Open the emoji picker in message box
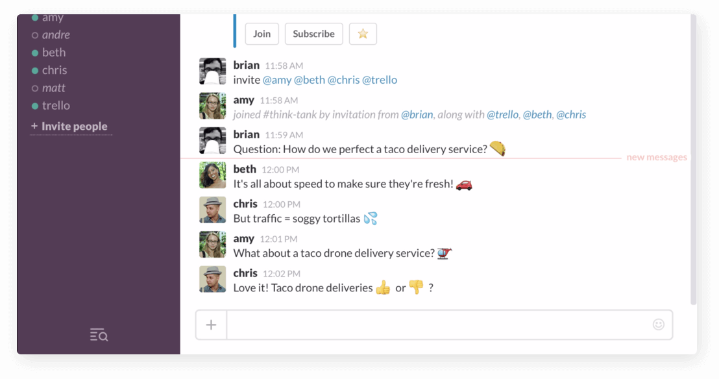 tap(657, 324)
